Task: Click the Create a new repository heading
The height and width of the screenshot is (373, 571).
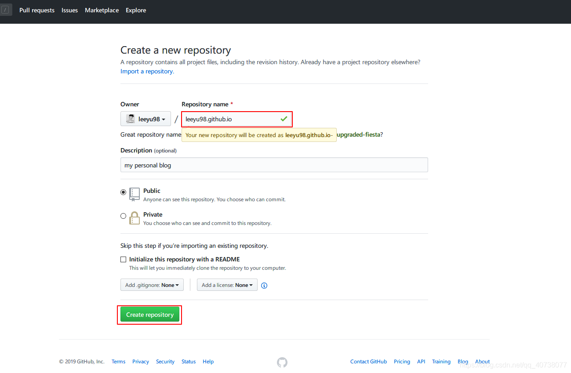Action: 176,50
